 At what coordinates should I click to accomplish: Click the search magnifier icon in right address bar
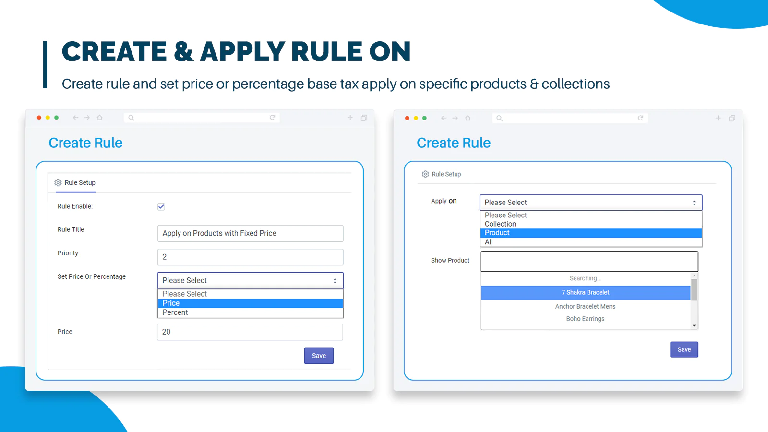tap(499, 118)
